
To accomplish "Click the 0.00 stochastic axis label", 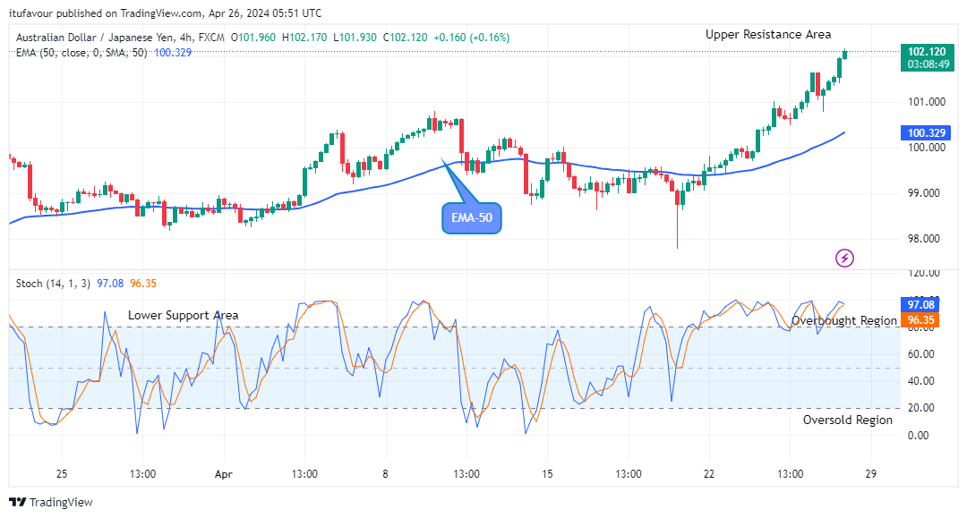I will click(x=919, y=436).
